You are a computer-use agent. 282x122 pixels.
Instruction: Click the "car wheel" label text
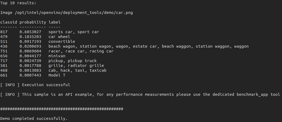(x=59, y=37)
